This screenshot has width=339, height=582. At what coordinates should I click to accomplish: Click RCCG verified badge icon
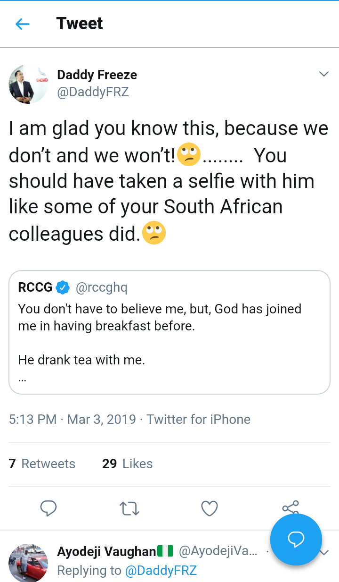coord(63,287)
